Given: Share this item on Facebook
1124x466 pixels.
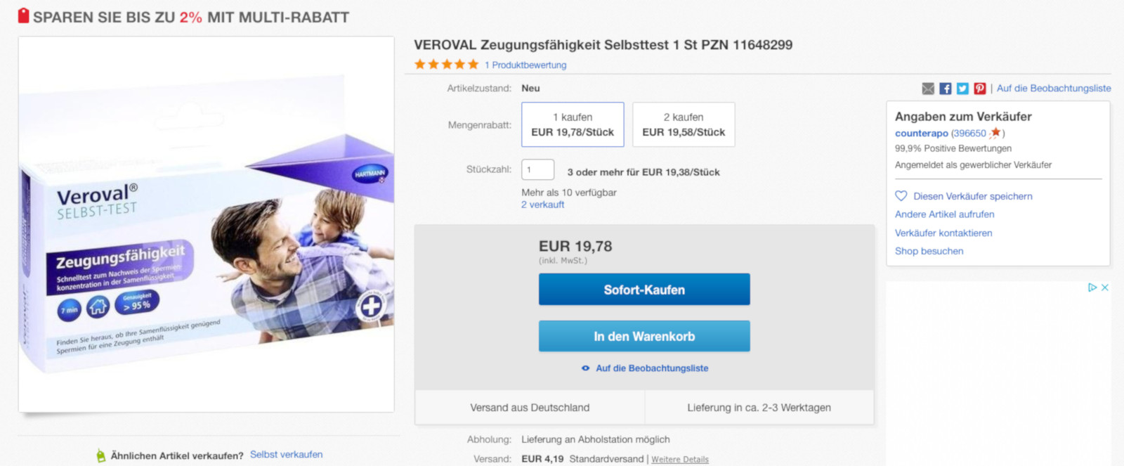Looking at the screenshot, I should [946, 89].
